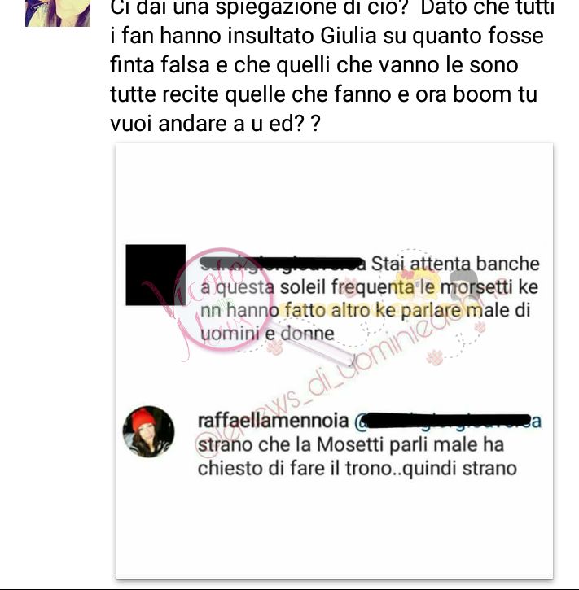The width and height of the screenshot is (579, 590).
Task: Click the words 'uomini e donne' in comment
Action: click(267, 334)
